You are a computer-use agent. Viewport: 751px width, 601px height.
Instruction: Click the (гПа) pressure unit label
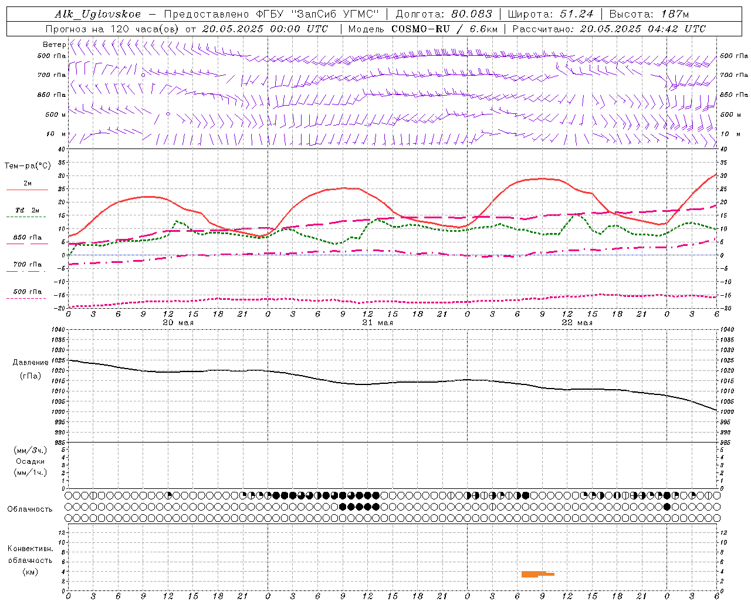pos(31,376)
